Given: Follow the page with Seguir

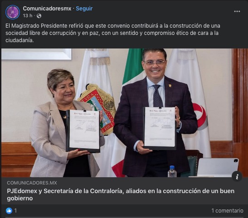Looking at the screenshot, I should (84, 9).
